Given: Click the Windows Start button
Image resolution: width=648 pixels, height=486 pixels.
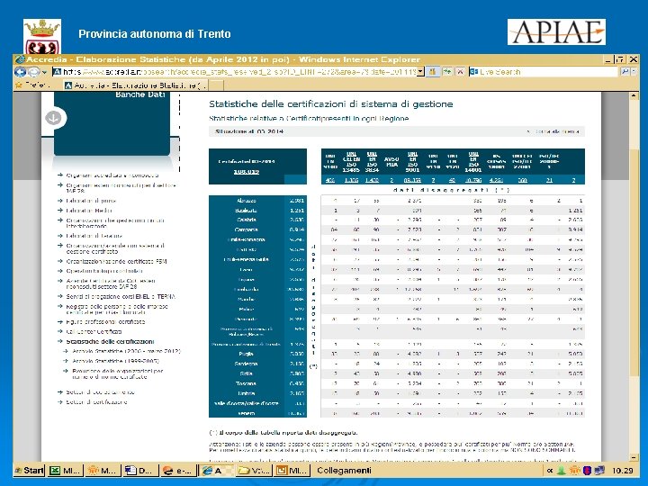Looking at the screenshot, I should click(29, 471).
